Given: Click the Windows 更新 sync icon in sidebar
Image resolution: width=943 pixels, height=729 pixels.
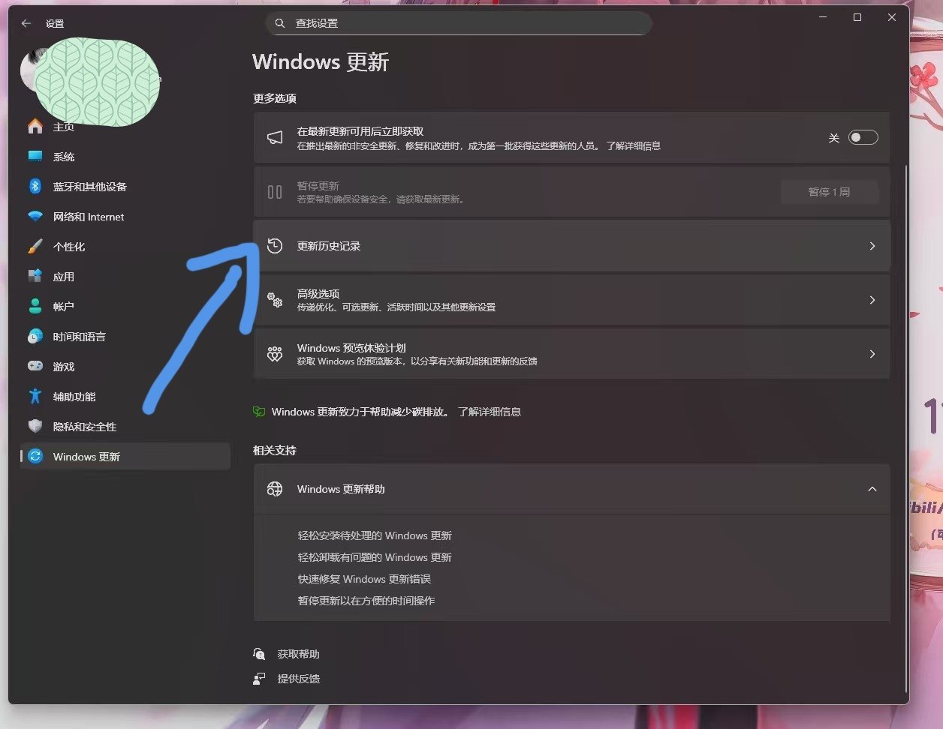Looking at the screenshot, I should (x=35, y=457).
